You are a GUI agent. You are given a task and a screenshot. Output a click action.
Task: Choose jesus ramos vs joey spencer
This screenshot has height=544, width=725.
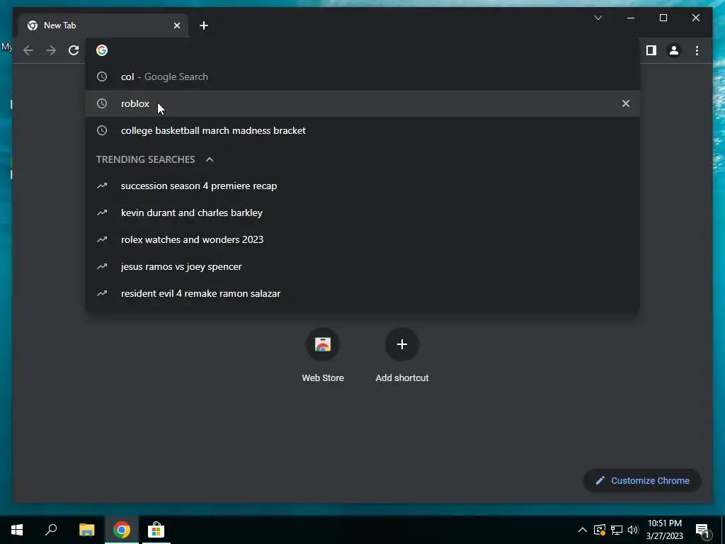362,266
